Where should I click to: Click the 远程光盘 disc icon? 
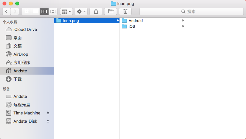pyautogui.click(x=9, y=105)
